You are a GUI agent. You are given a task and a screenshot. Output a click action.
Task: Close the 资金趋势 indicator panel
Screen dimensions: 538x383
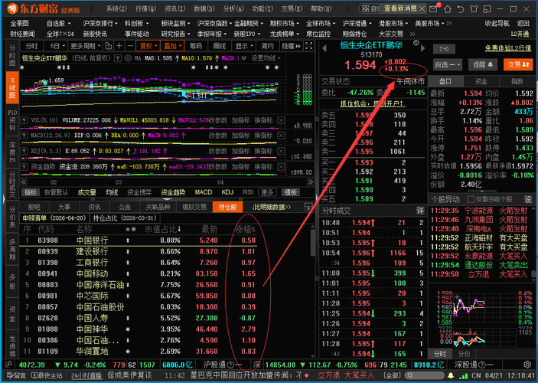[x=281, y=166]
